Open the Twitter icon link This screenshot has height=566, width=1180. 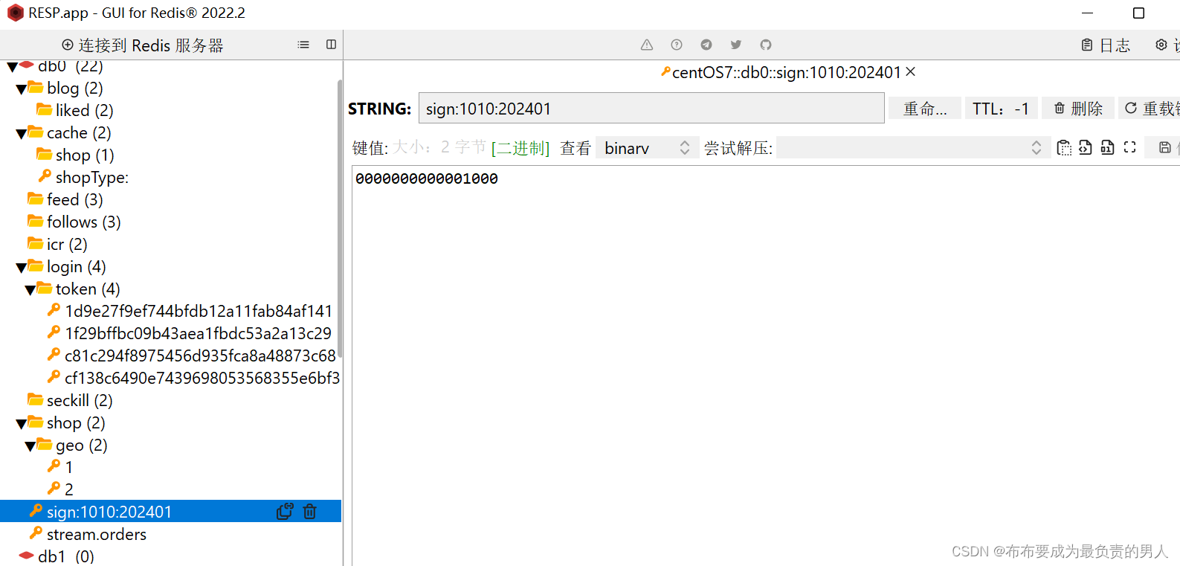pos(736,45)
